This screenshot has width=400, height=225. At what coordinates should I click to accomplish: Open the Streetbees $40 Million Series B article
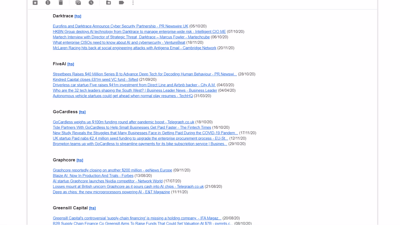pyautogui.click(x=144, y=74)
